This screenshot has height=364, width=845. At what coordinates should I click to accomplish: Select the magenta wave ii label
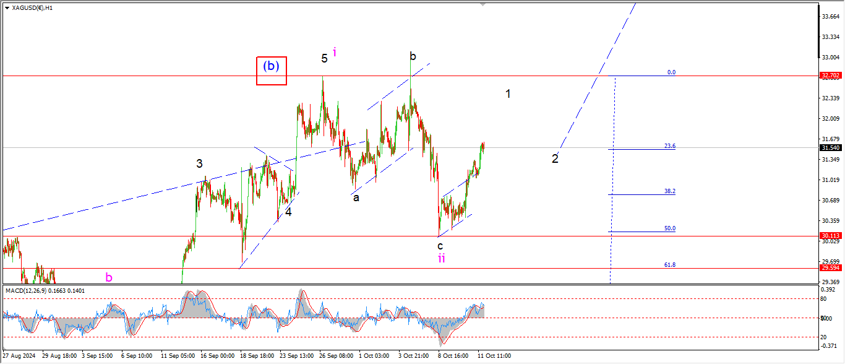pyautogui.click(x=442, y=259)
